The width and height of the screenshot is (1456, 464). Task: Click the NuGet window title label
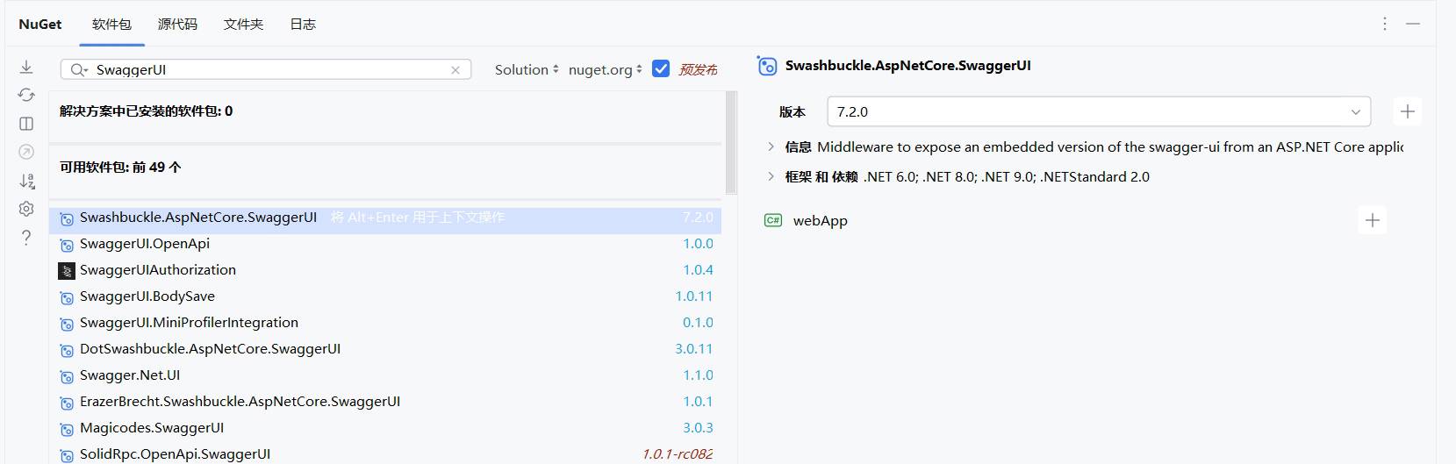[40, 24]
